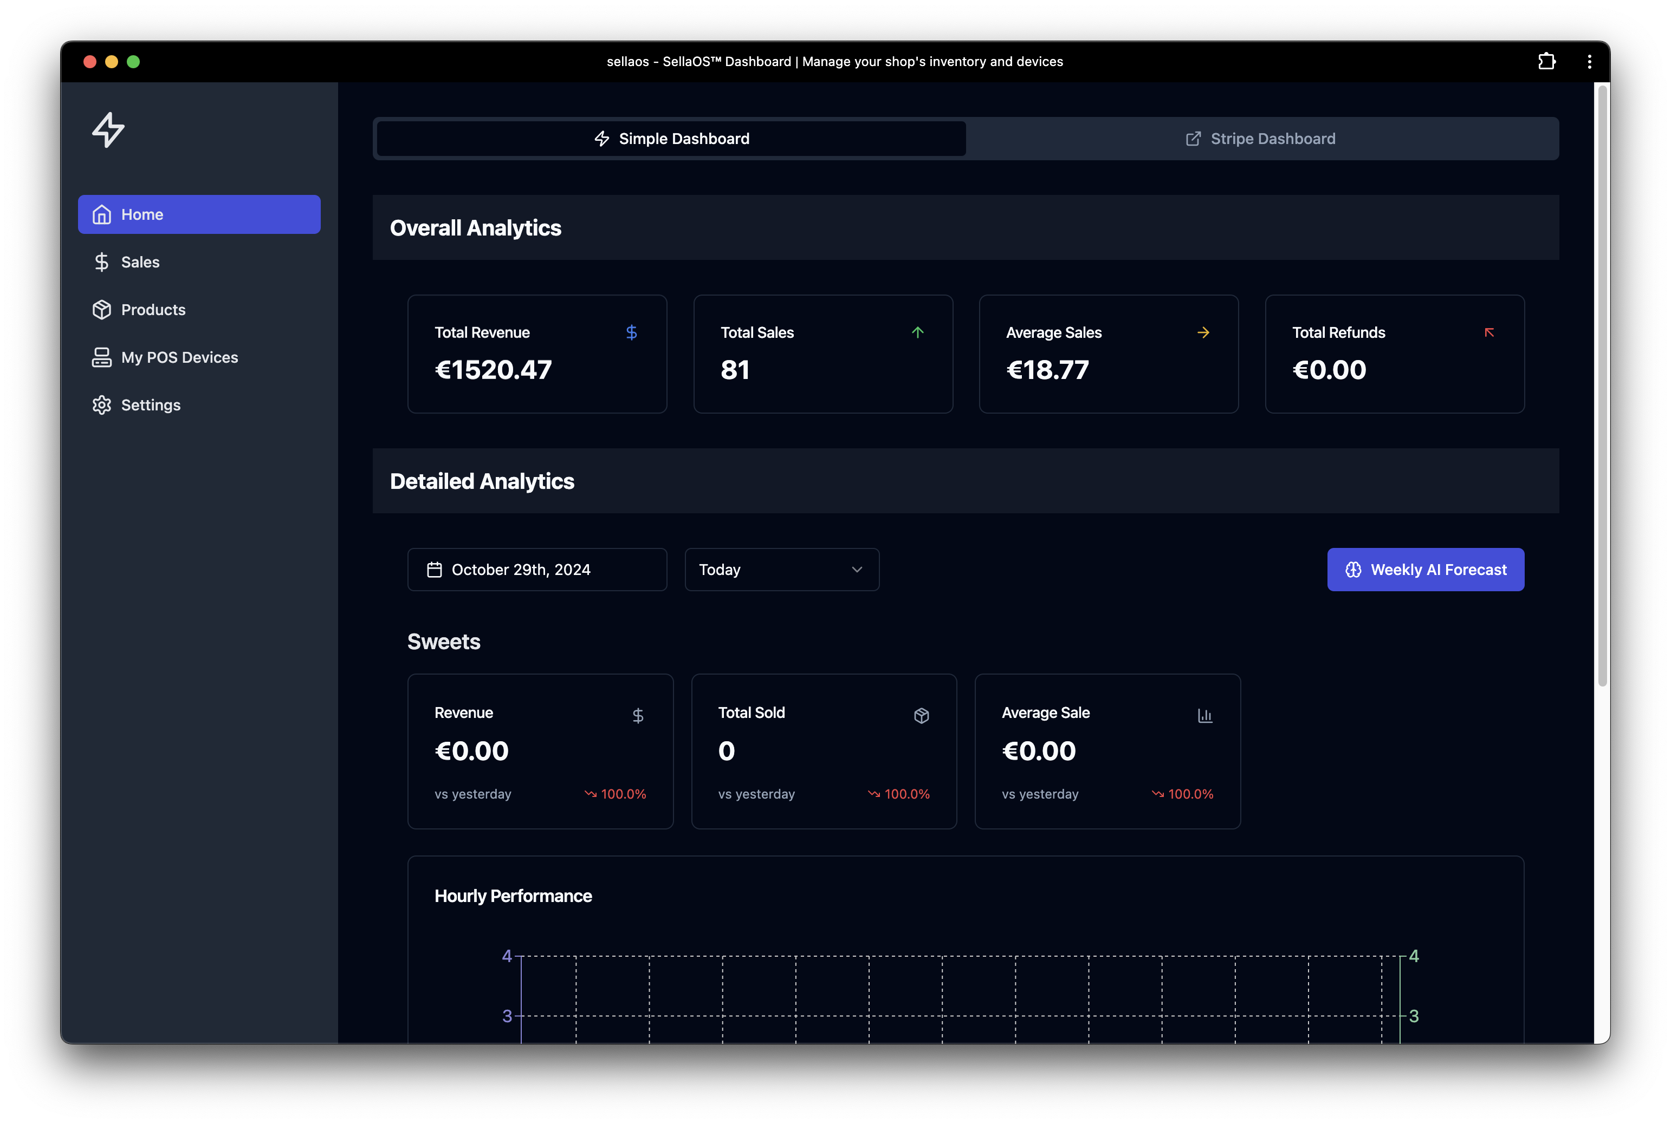Click the box icon on Total Sold card
Screen dimensions: 1671x1124
coord(922,715)
